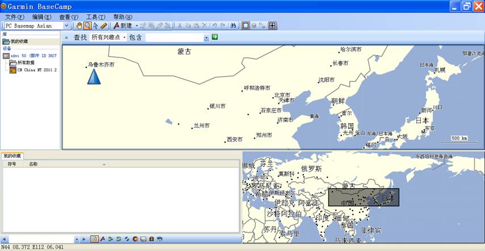Click the overview map highlighted rectangle

(363, 197)
